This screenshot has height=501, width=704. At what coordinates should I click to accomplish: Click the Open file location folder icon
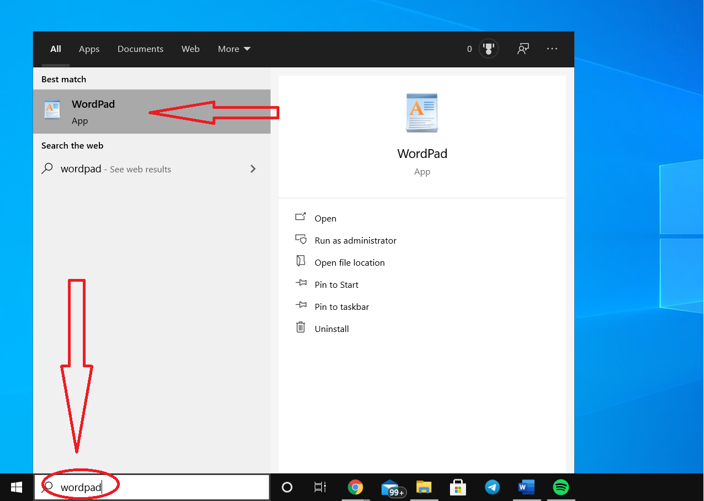point(300,261)
